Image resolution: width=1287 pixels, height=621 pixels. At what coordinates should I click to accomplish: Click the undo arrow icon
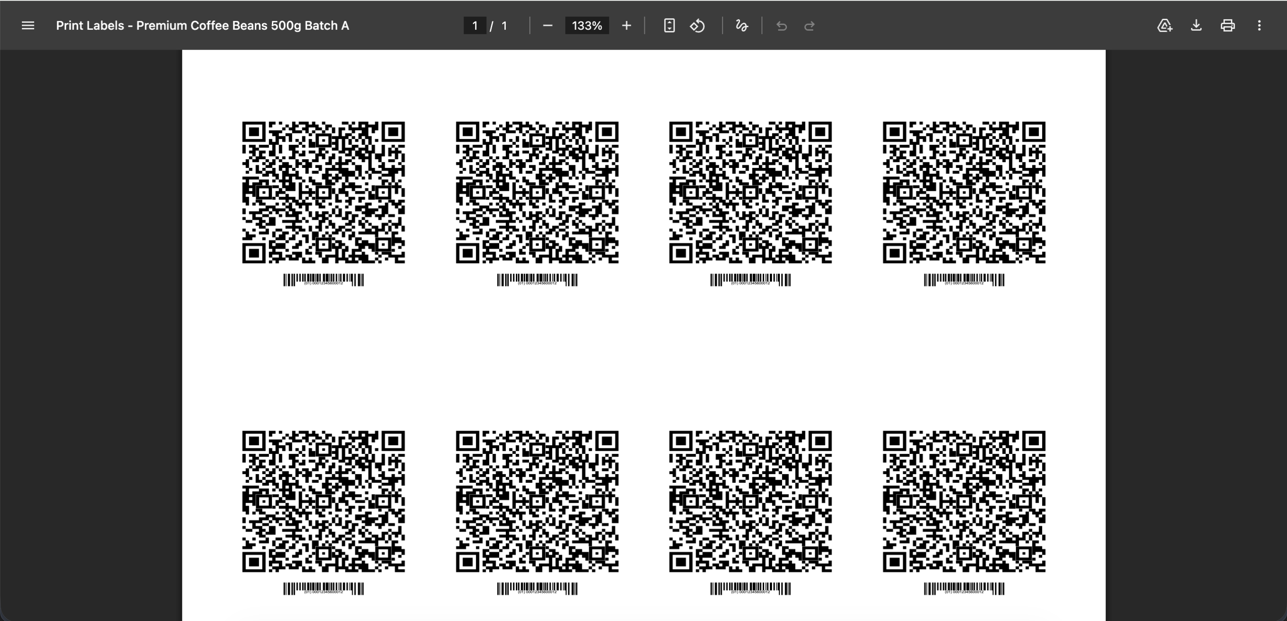(781, 25)
